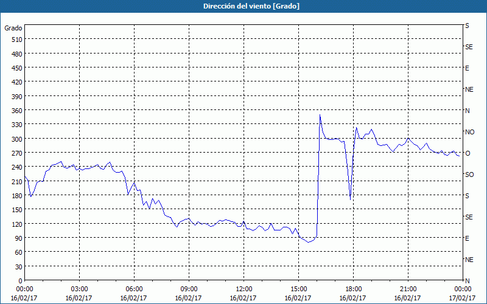Select the NO compass label on right axis
Screen dimensions: 487x304
click(x=469, y=132)
